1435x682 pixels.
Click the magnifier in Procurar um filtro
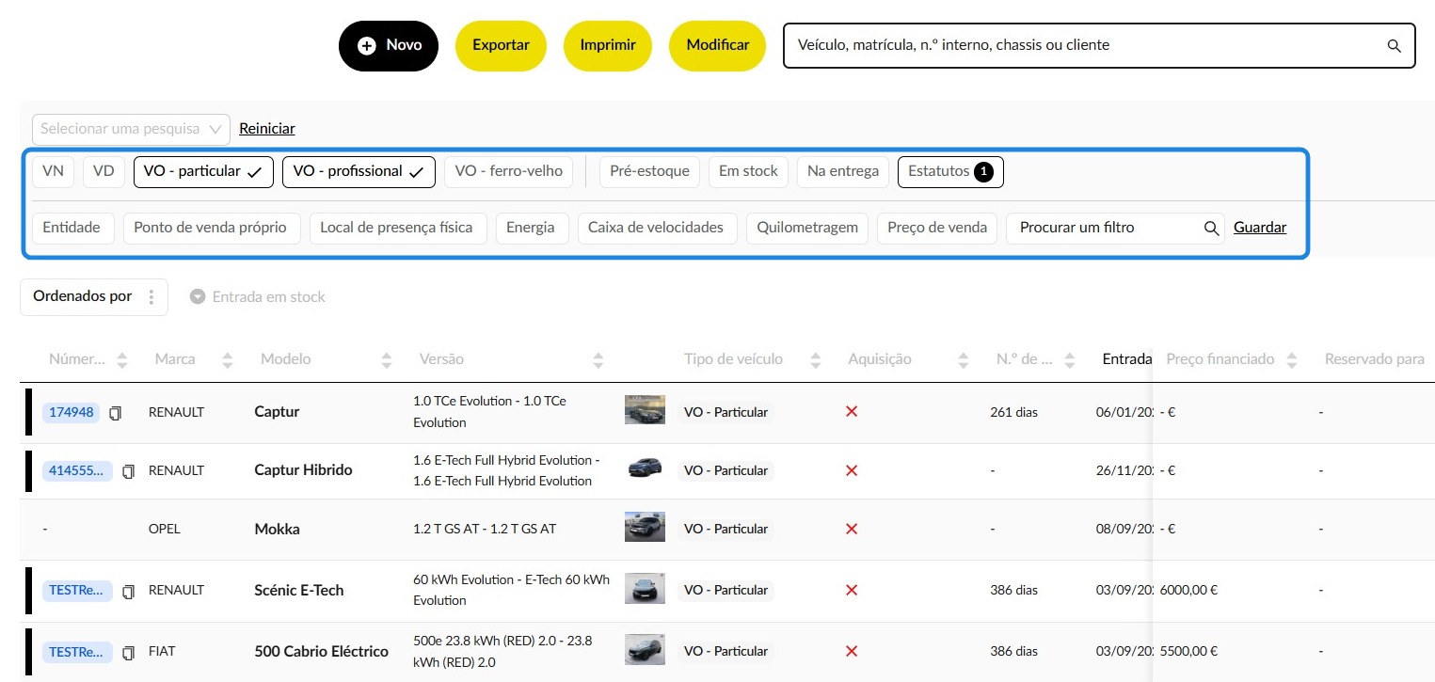click(x=1211, y=228)
